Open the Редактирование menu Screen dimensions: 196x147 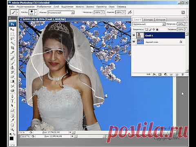click(x=26, y=7)
